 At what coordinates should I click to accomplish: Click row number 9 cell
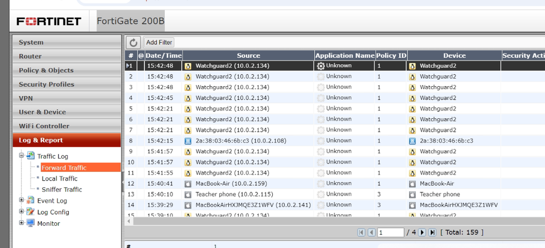pyautogui.click(x=131, y=152)
